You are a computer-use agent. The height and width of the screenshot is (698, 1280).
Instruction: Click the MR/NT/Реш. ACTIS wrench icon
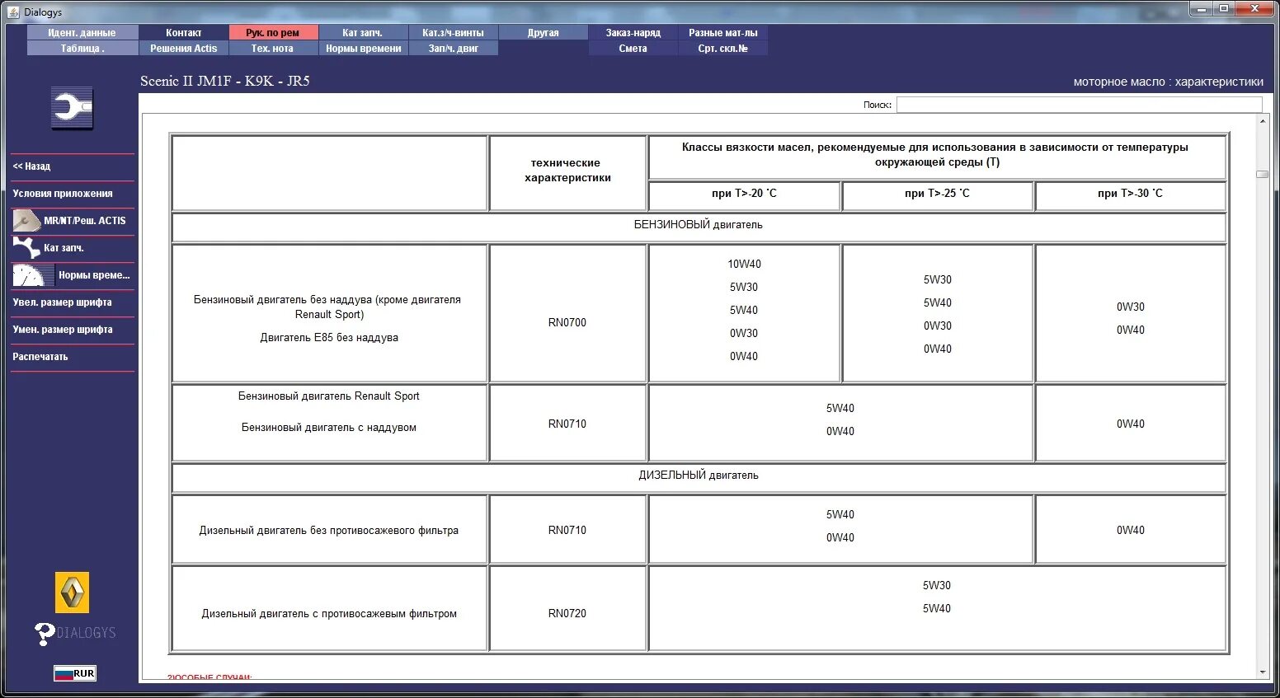tap(26, 221)
